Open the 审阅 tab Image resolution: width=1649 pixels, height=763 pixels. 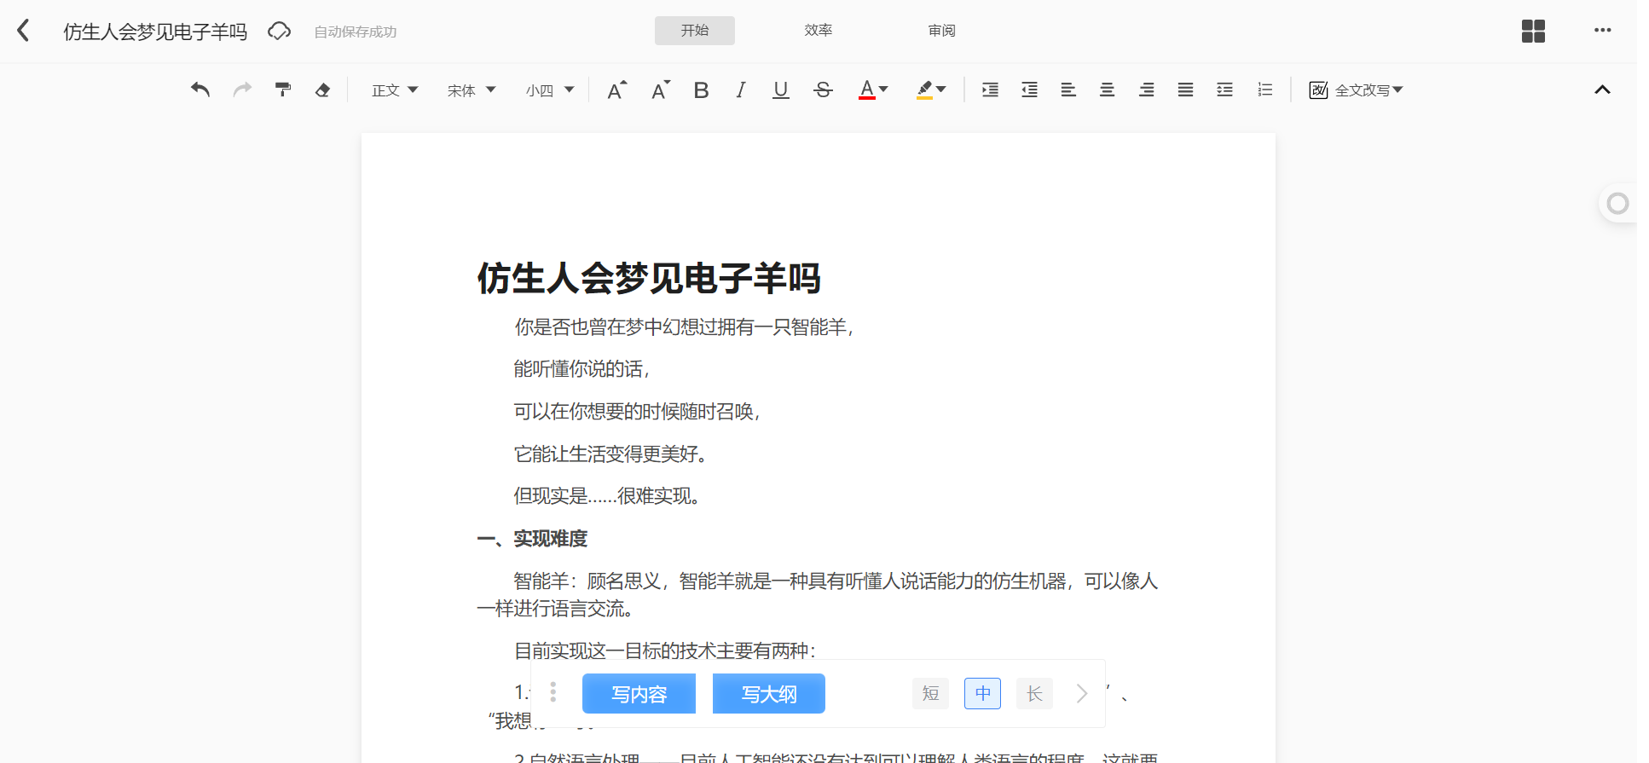[x=941, y=31]
